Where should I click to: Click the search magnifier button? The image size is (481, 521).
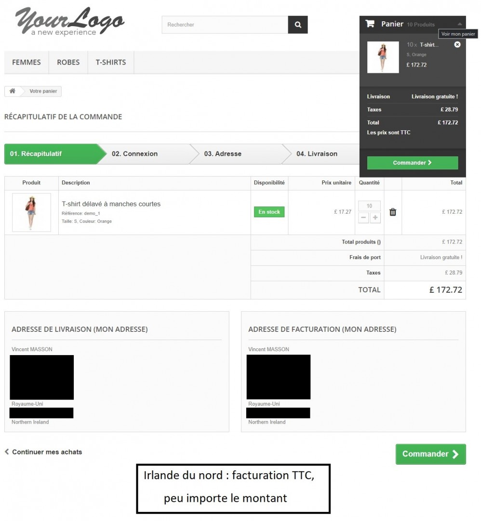pos(298,25)
